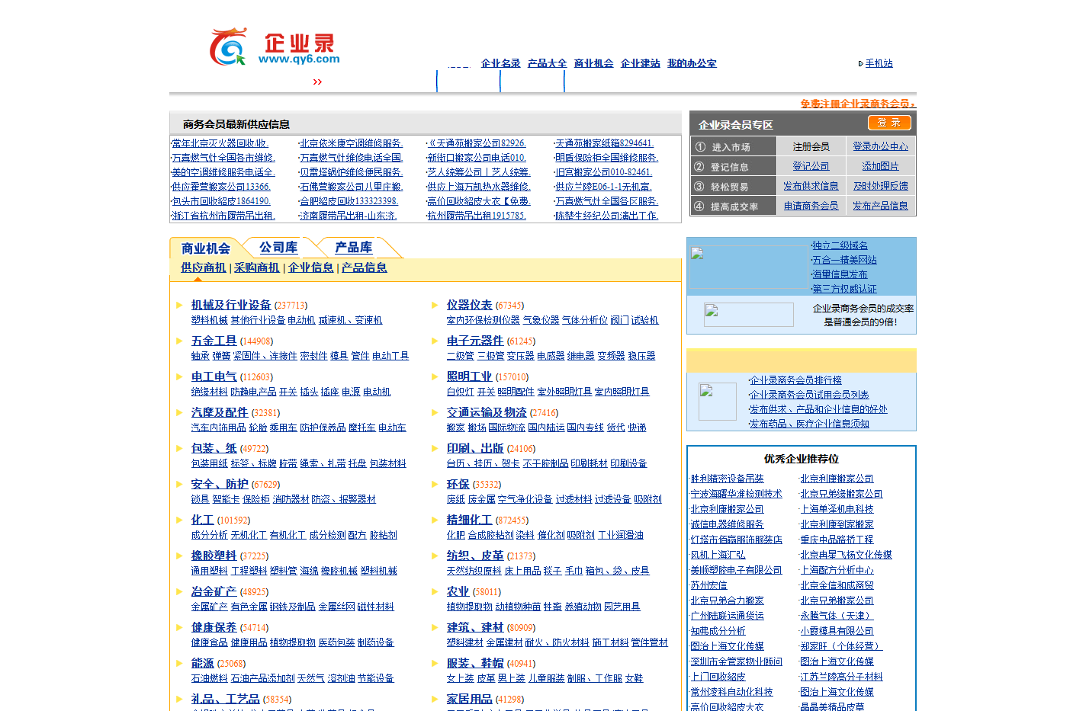Click 胜利精密设备吊装 in recommended companies
1086x711 pixels.
click(x=728, y=479)
